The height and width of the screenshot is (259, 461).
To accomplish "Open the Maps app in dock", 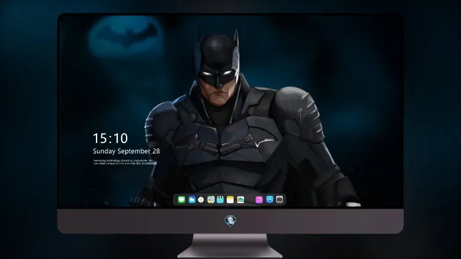I will 211,200.
